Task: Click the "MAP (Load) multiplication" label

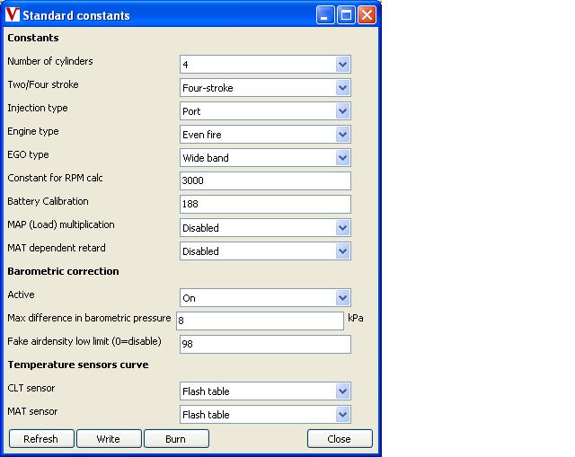Action: click(x=61, y=224)
